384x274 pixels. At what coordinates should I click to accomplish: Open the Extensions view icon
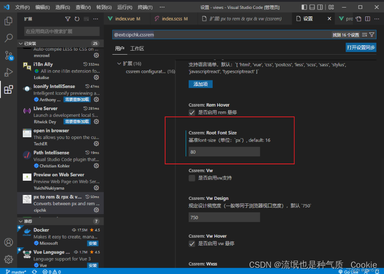(8, 89)
